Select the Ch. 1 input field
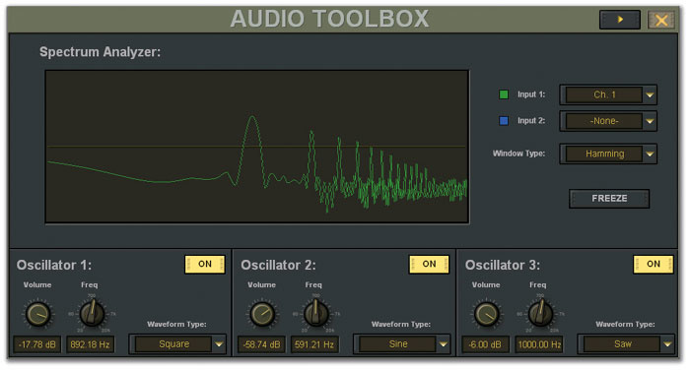The height and width of the screenshot is (370, 690). tap(604, 94)
